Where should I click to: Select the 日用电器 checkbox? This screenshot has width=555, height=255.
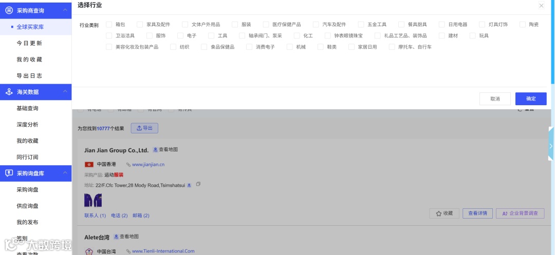(442, 24)
